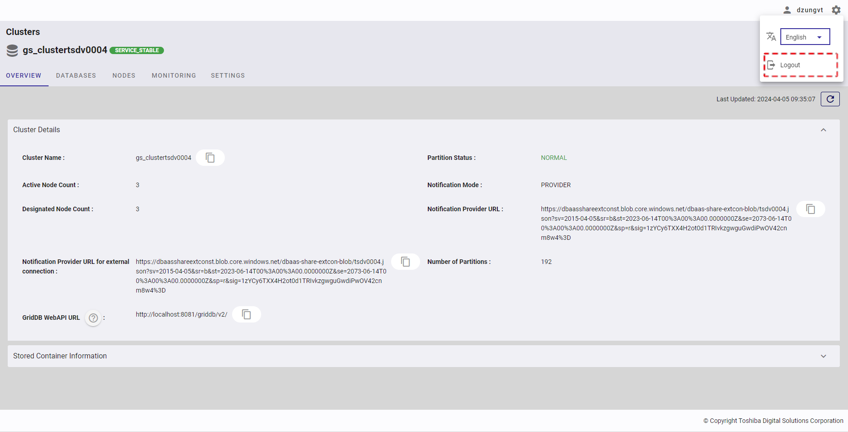Click the GridDB WebAPI URL help icon

click(93, 318)
